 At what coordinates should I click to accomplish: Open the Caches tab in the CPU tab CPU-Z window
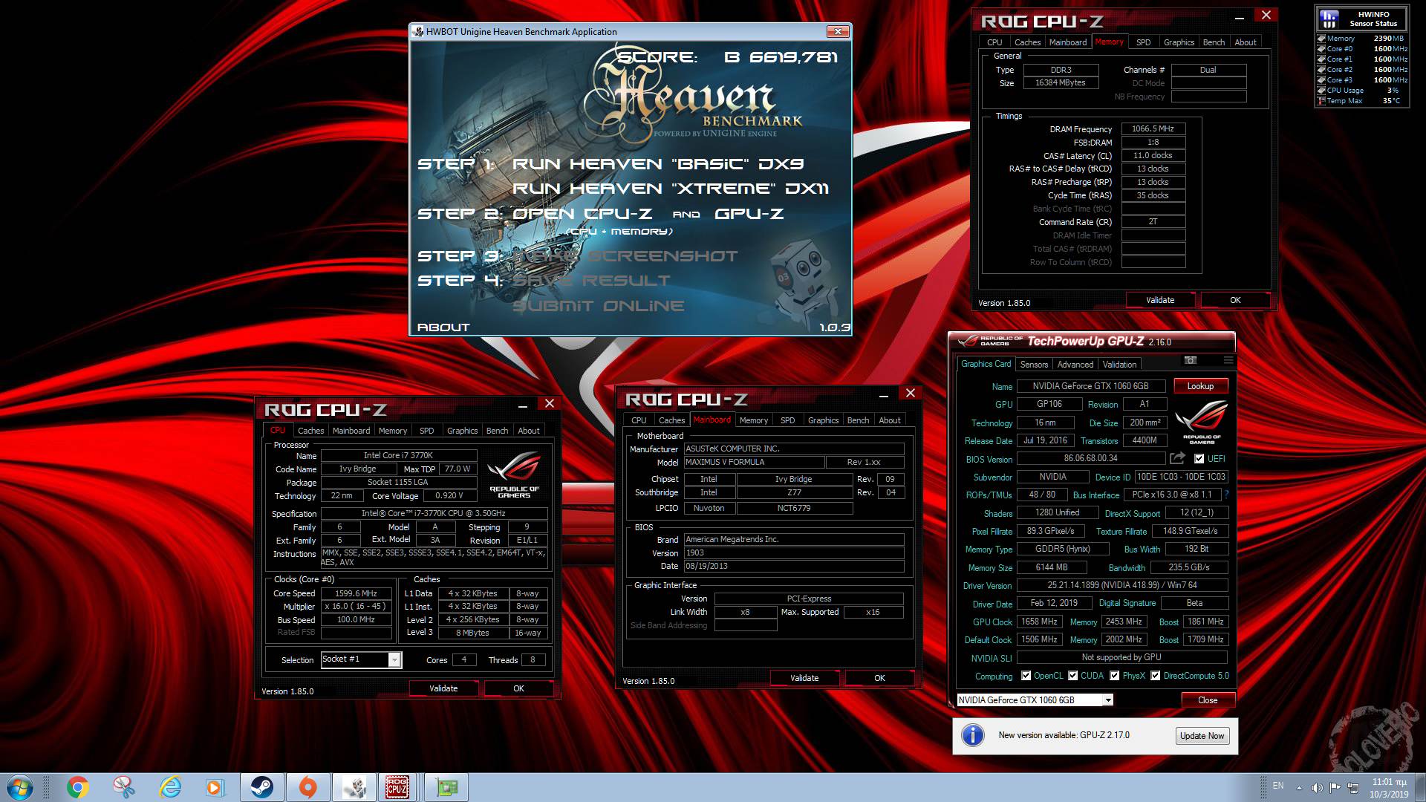(x=310, y=431)
